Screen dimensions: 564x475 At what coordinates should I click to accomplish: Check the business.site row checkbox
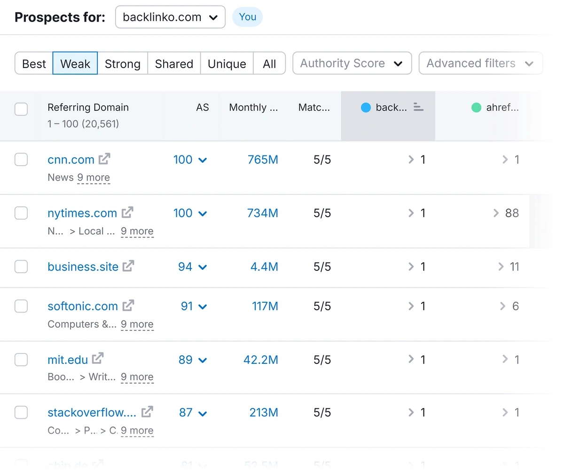pyautogui.click(x=21, y=267)
